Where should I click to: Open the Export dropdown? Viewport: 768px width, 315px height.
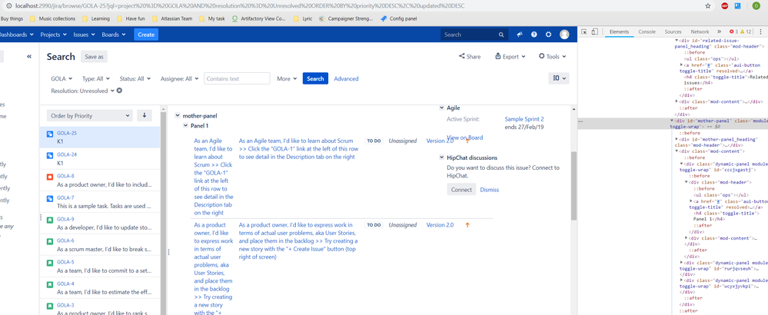click(x=510, y=57)
